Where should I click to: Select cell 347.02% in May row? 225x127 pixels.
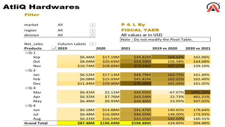(x=198, y=101)
